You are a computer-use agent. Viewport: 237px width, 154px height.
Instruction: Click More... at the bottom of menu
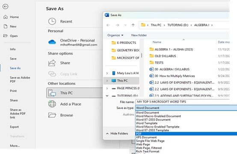coord(15,146)
